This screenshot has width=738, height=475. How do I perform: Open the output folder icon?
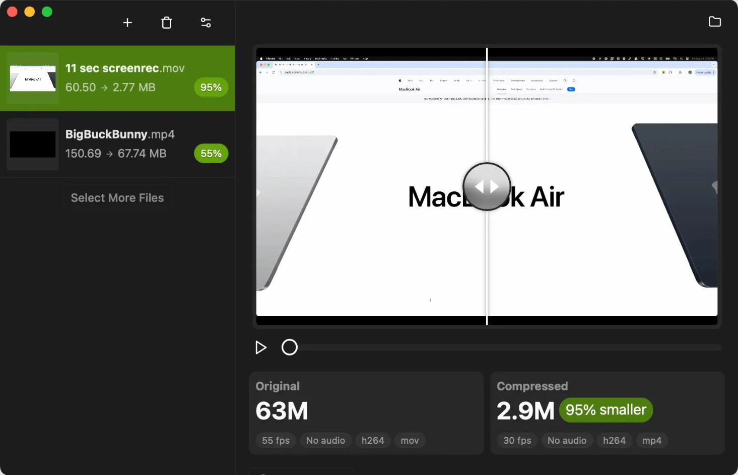[x=715, y=22]
